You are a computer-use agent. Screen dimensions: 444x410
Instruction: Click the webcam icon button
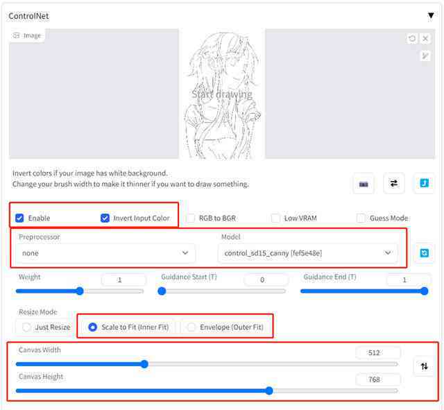[x=364, y=184]
